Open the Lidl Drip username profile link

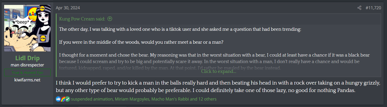(27, 58)
